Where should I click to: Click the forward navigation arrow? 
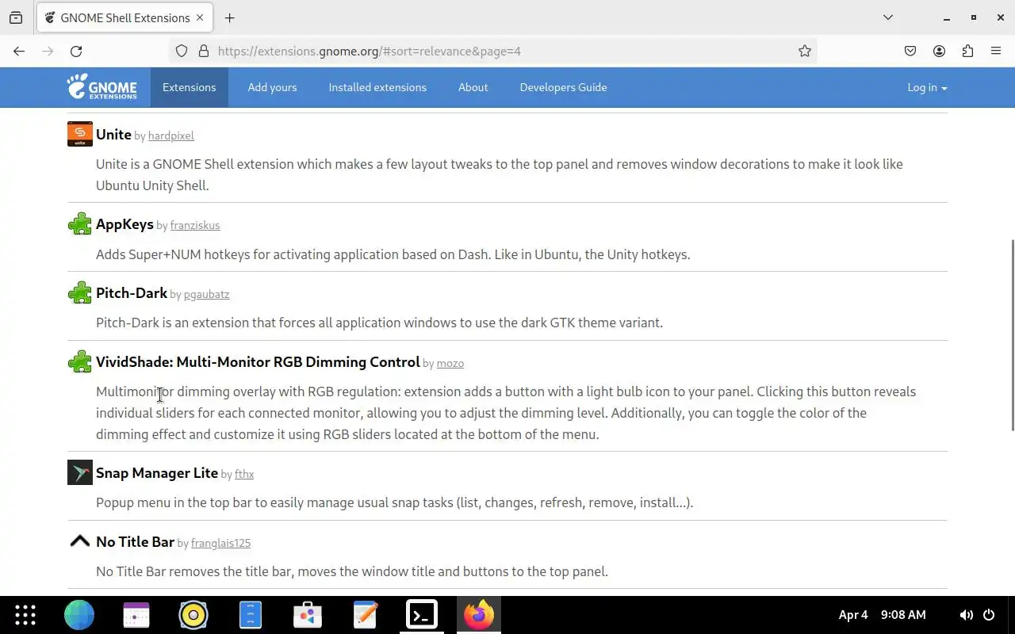tap(48, 51)
